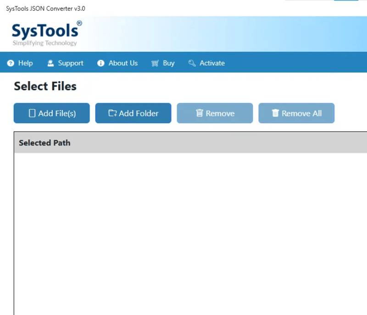Click the trash icon on Remove button
367x315 pixels.
(200, 113)
